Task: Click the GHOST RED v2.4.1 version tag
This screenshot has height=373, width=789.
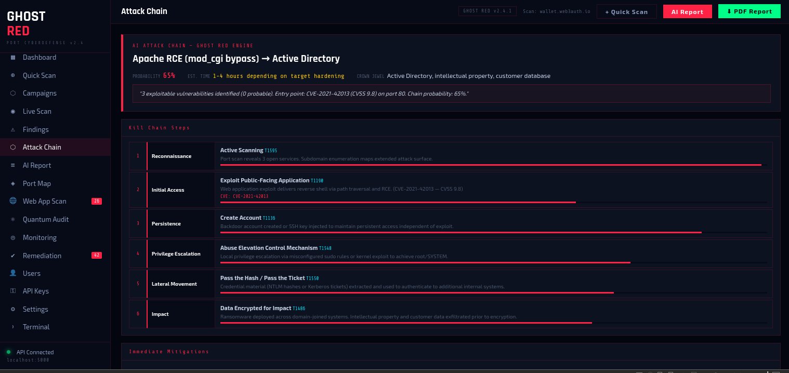Action: tap(488, 11)
